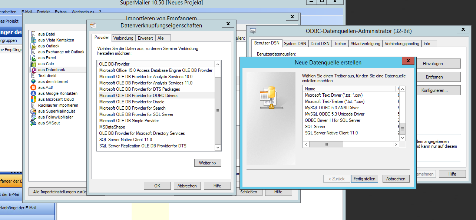Open the Erweitert tab
The height and width of the screenshot is (220, 476).
tap(145, 38)
